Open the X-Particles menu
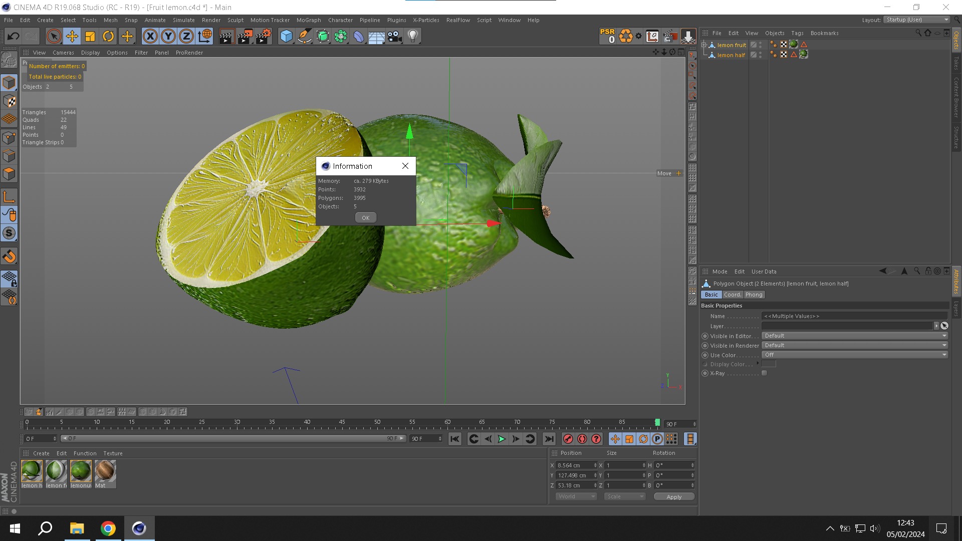This screenshot has height=541, width=962. pos(426,20)
